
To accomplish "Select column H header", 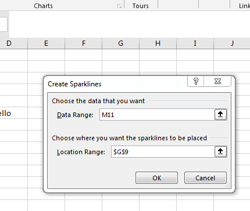I will point(158,43).
